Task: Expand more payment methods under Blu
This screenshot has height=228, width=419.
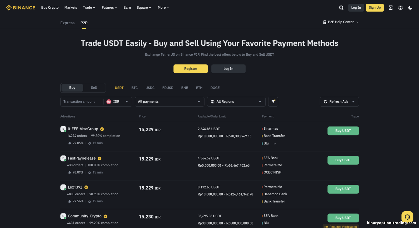Action: (275, 144)
